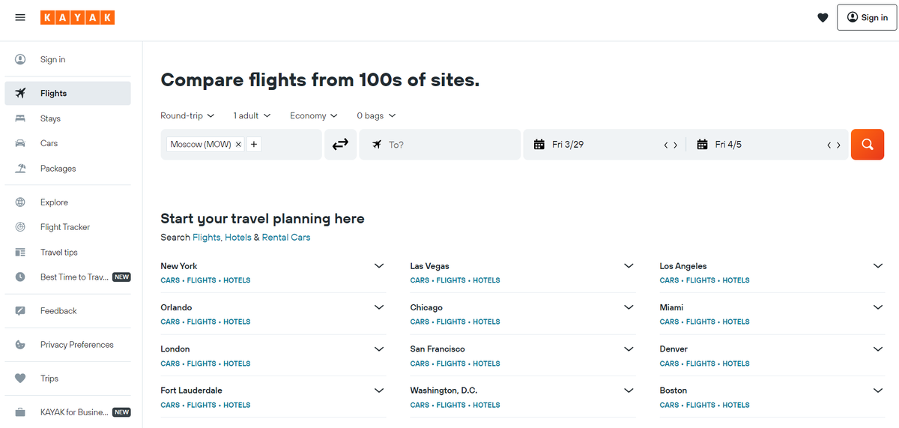Click the orange search button
The height and width of the screenshot is (428, 899).
pos(867,145)
